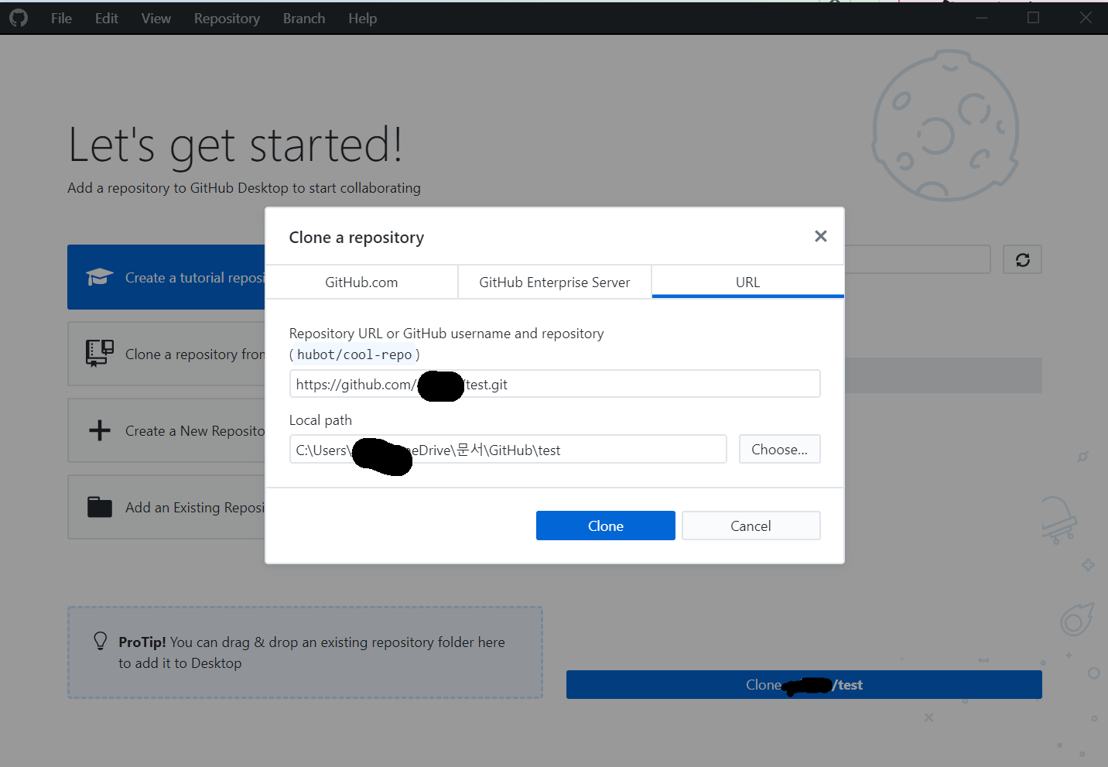Minimize the GitHub Desktop window
This screenshot has width=1108, height=767.
pyautogui.click(x=981, y=18)
